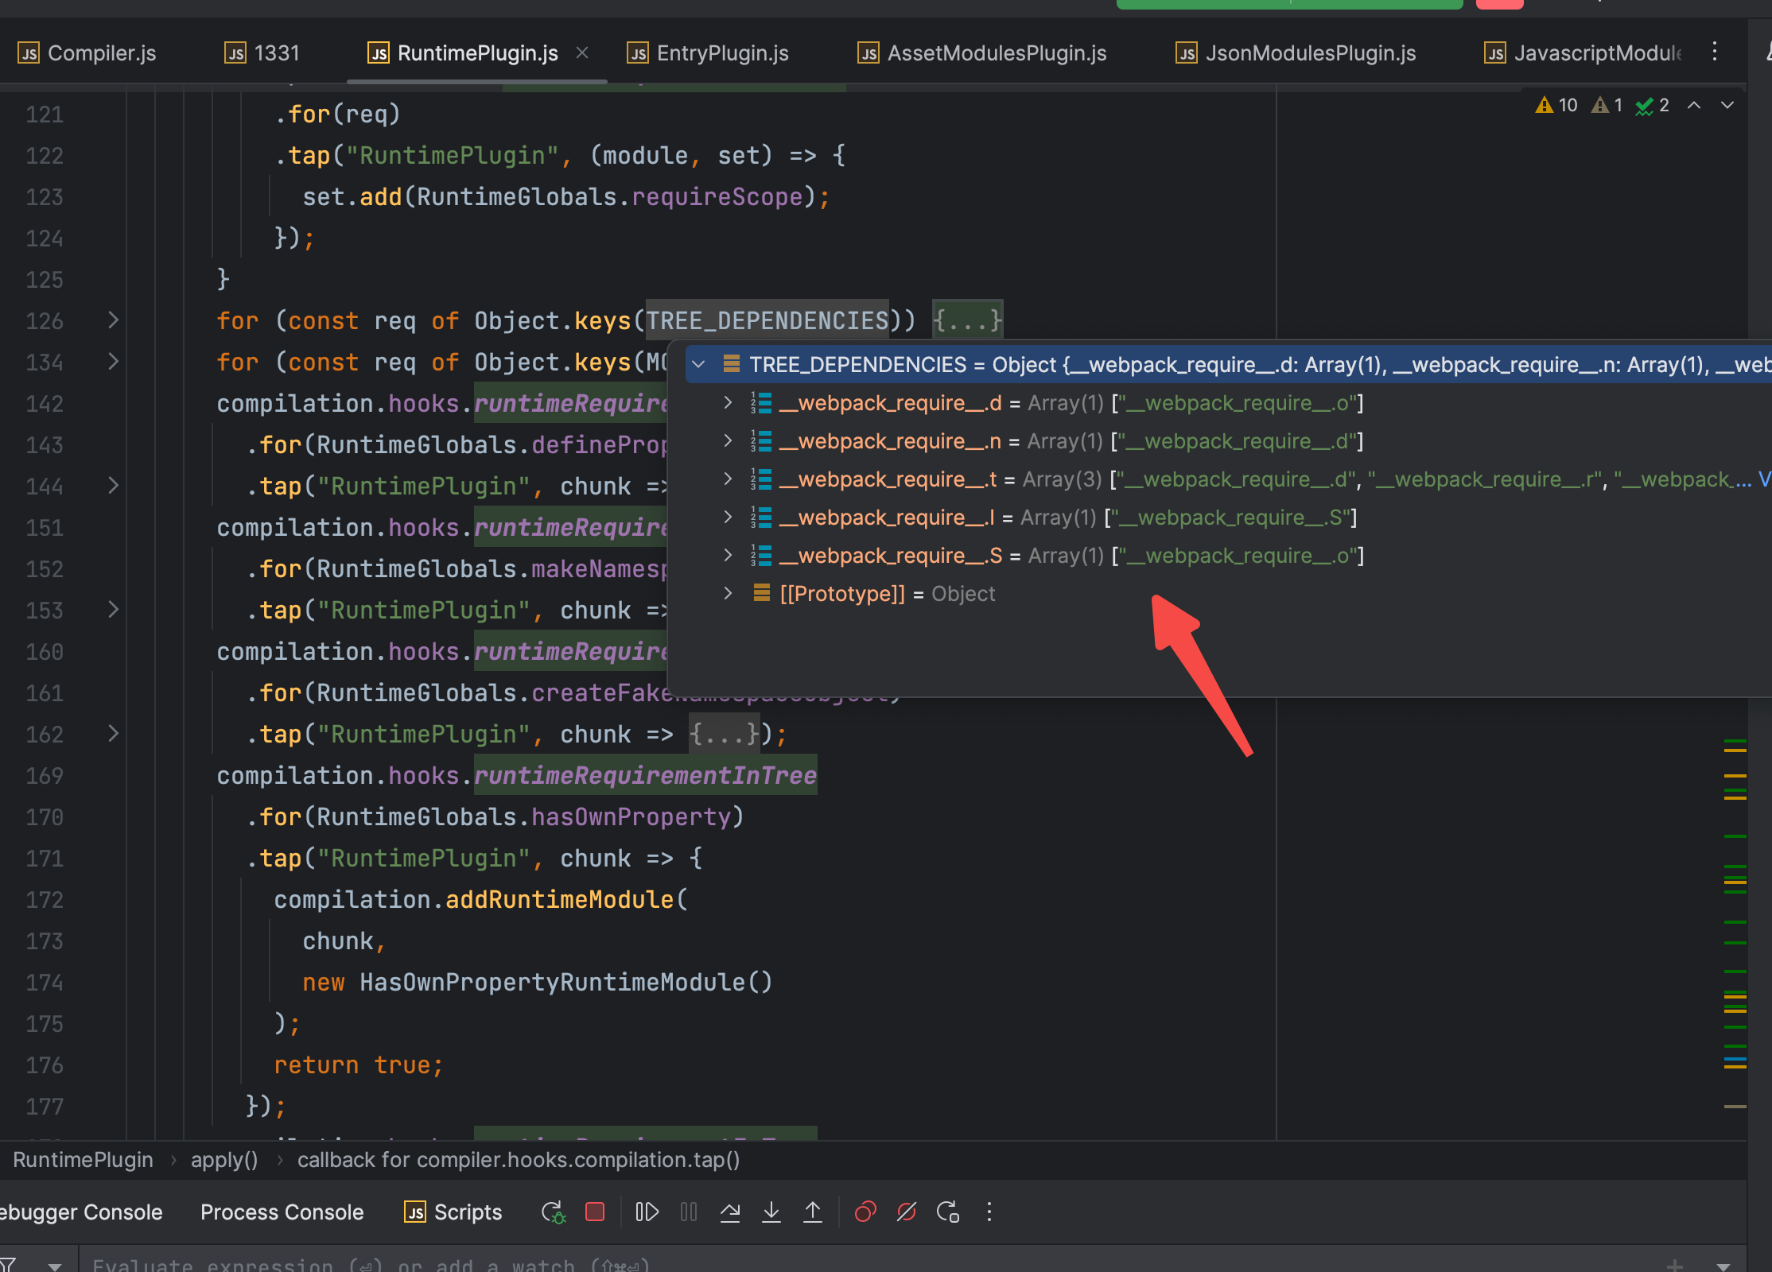
Task: Click the Step Into icon
Action: pyautogui.click(x=771, y=1212)
